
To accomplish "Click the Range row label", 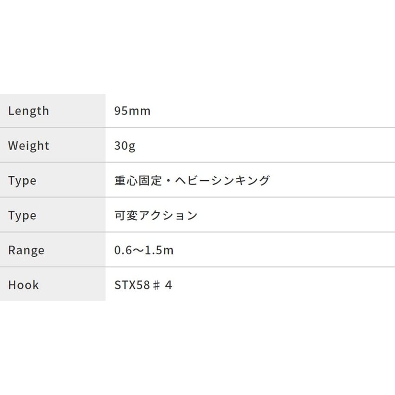I will pos(26,250).
